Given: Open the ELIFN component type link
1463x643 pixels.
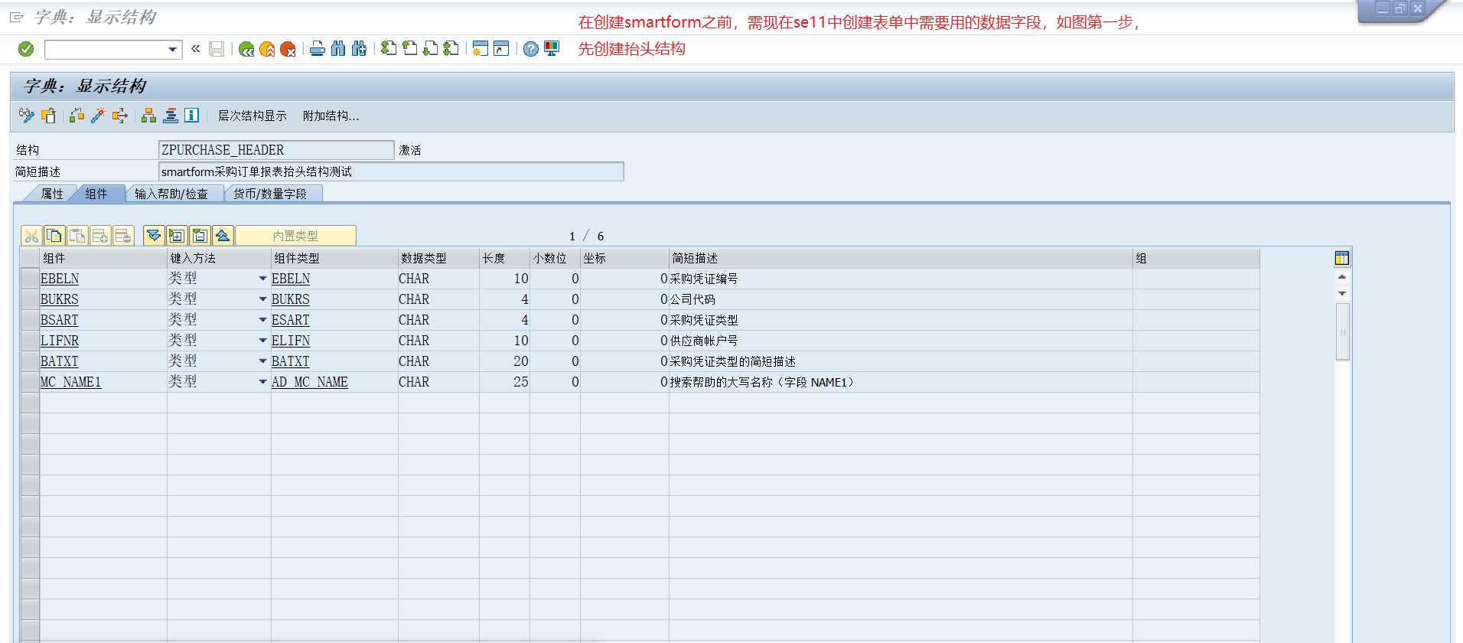Looking at the screenshot, I should (x=291, y=341).
